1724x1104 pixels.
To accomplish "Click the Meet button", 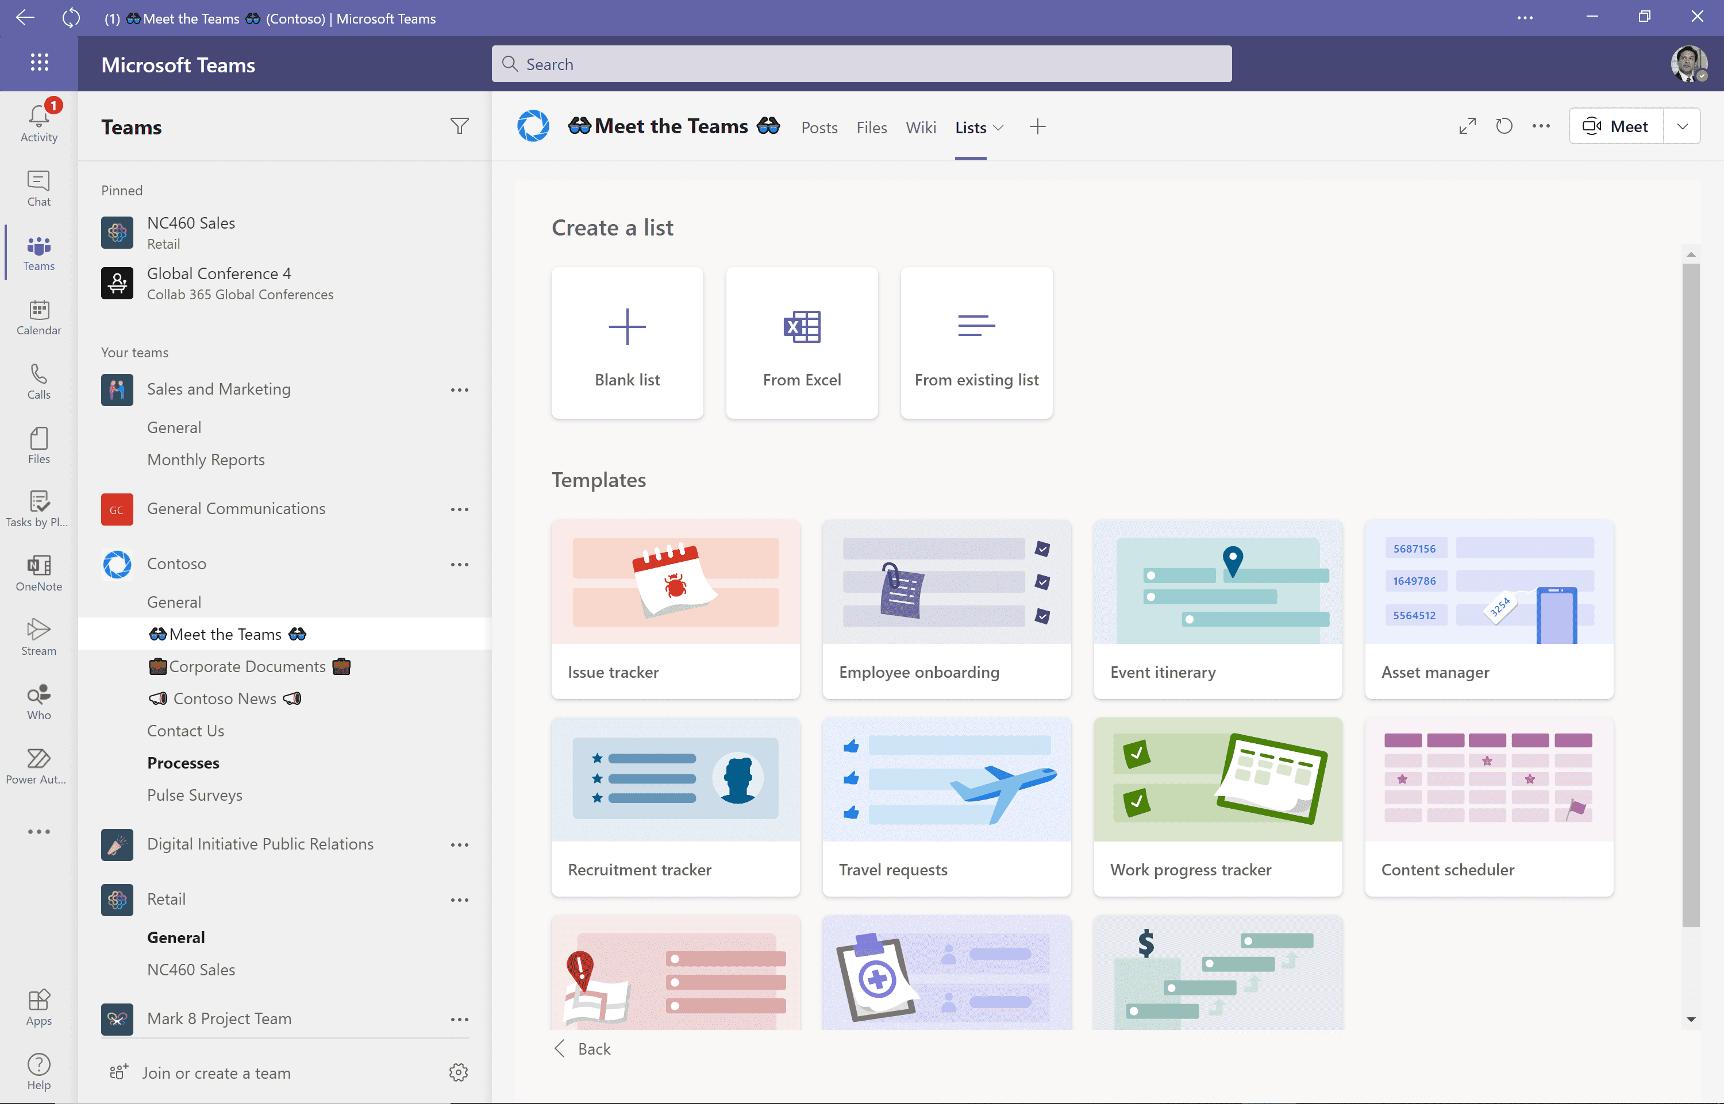I will [x=1616, y=126].
